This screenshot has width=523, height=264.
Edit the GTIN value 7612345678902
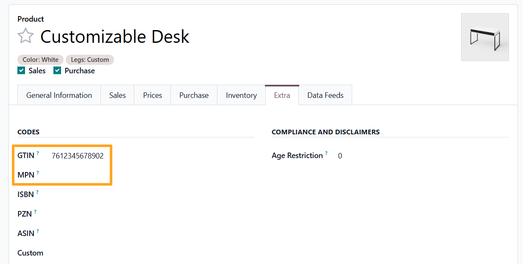coord(78,156)
